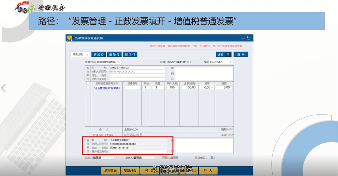Screen dimensions: 338x176
Task: Open the 收款人 管理员 dropdown
Action: (x=114, y=158)
